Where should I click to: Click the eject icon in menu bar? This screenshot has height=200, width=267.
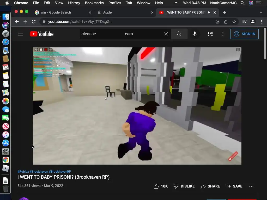176,3
